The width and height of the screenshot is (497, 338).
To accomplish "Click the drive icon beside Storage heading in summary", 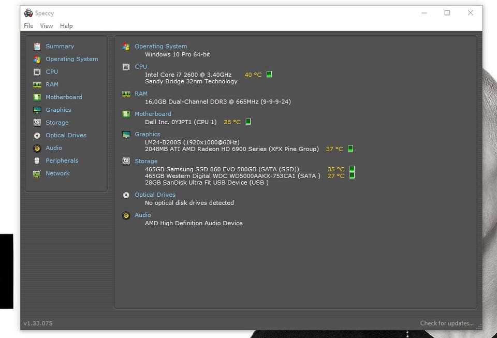I will click(x=126, y=161).
